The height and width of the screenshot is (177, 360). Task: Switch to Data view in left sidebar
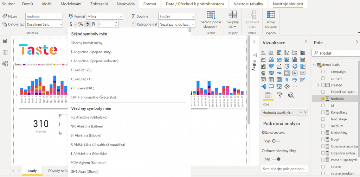pos(5,52)
